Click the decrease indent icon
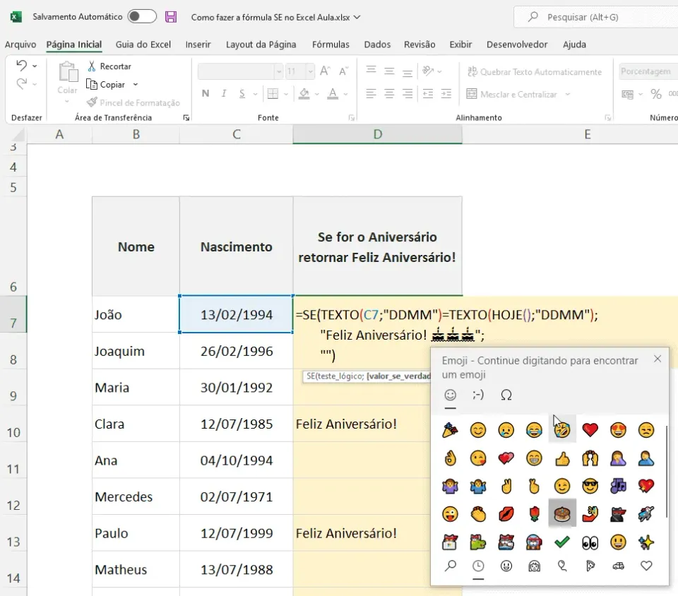The height and width of the screenshot is (596, 678). pos(428,93)
